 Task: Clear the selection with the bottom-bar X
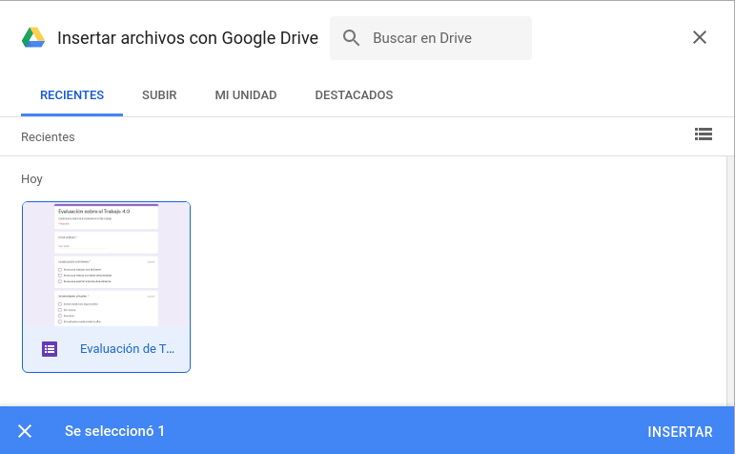pos(25,431)
